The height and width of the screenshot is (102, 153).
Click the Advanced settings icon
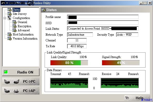click(x=14, y=30)
